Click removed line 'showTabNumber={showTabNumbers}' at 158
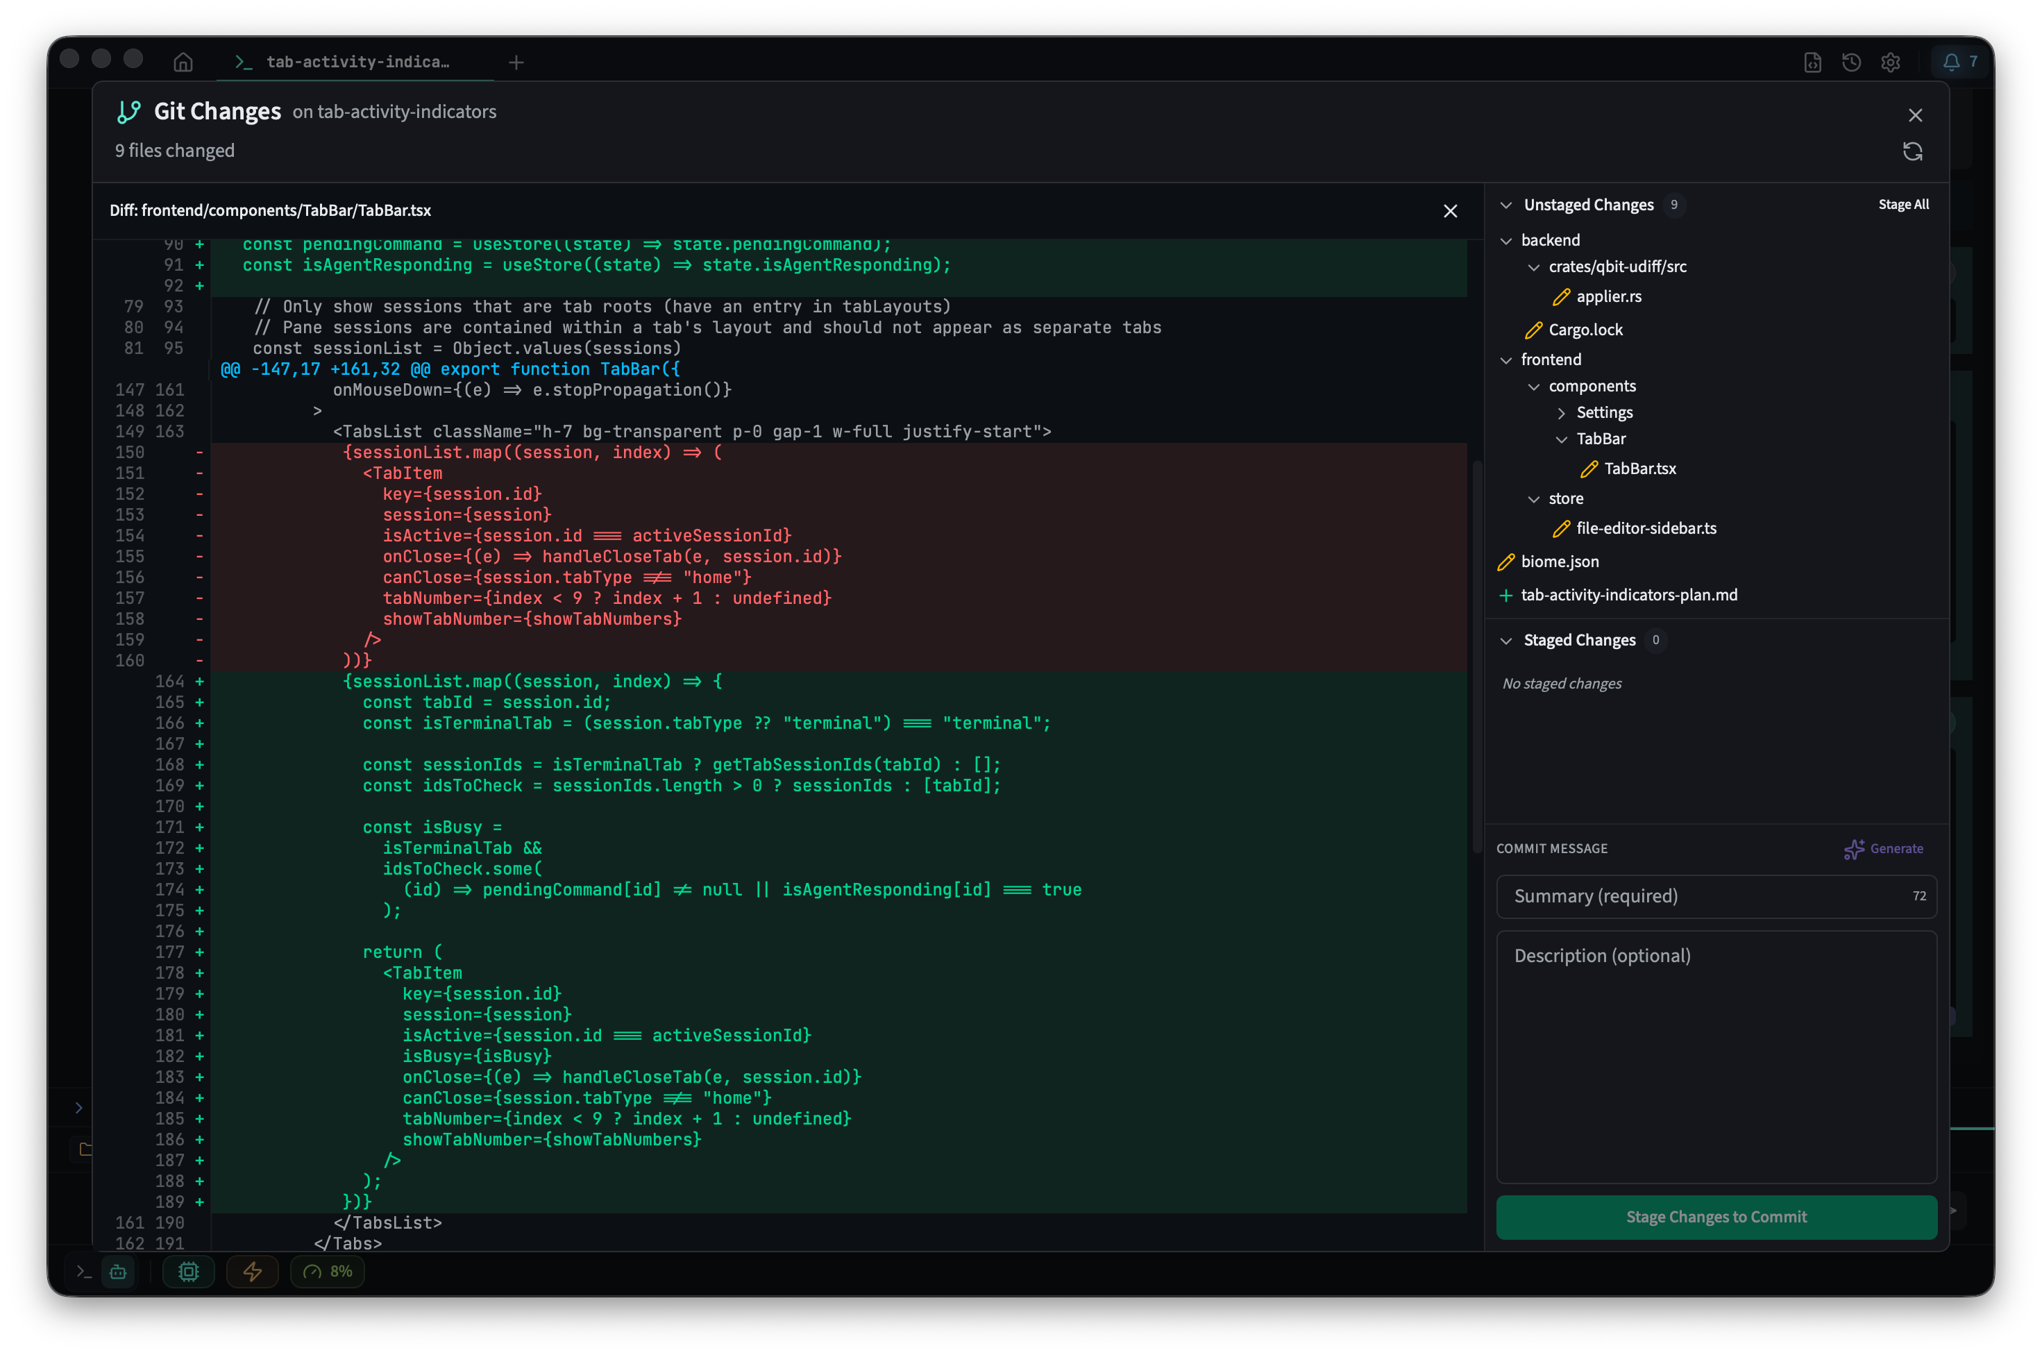2042x1355 pixels. 532,618
